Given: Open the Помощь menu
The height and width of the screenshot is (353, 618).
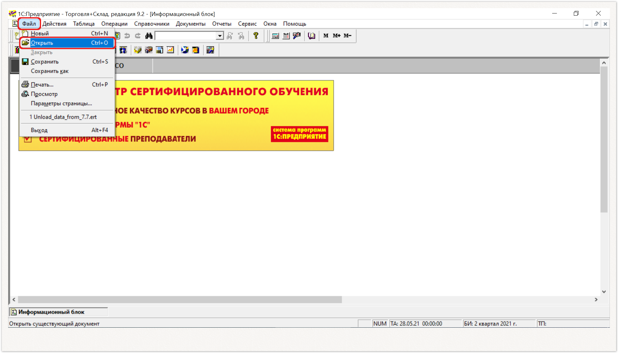Looking at the screenshot, I should coord(295,24).
